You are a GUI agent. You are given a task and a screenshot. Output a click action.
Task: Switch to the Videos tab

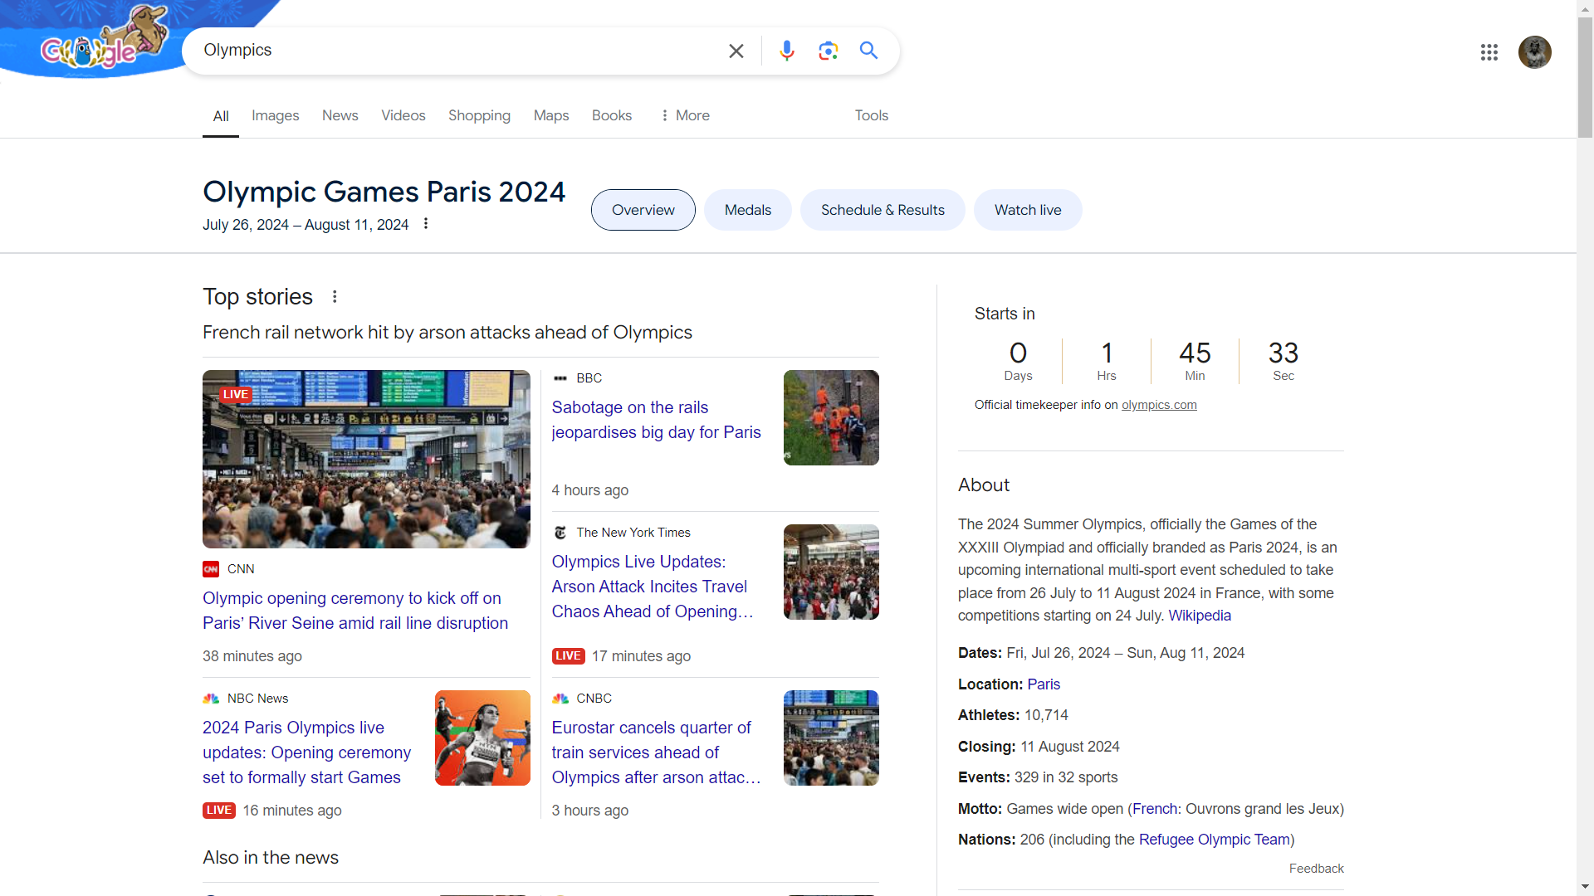pyautogui.click(x=403, y=116)
